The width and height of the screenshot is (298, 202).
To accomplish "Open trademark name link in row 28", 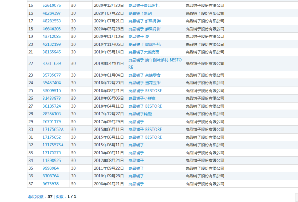I will (x=140, y=114).
